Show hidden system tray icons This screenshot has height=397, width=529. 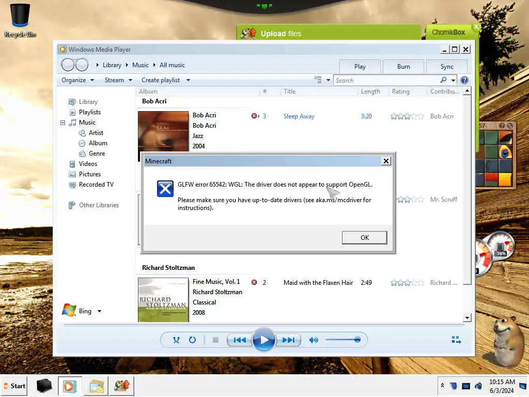(442, 385)
